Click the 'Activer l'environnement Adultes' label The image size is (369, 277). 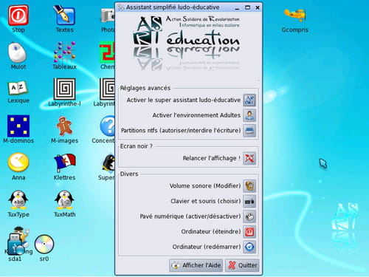pos(196,115)
